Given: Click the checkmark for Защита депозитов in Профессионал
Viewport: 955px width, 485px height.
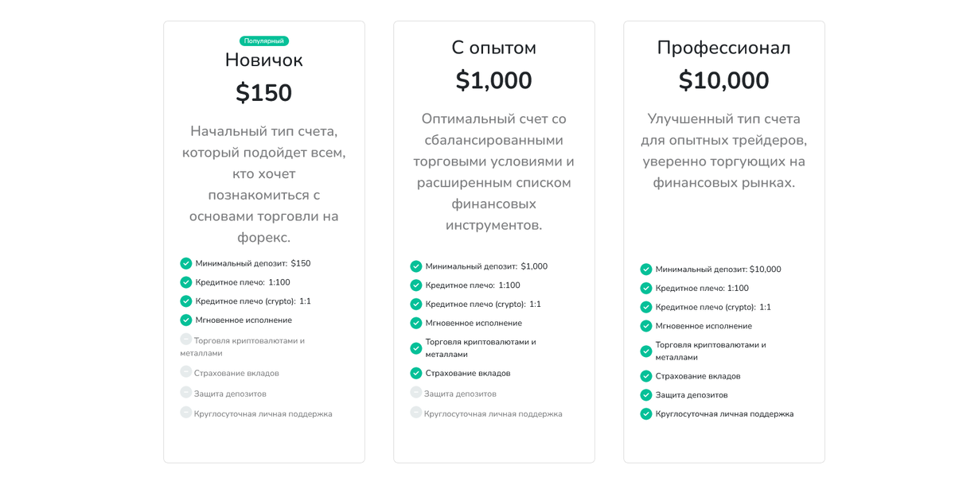Looking at the screenshot, I should (x=645, y=394).
